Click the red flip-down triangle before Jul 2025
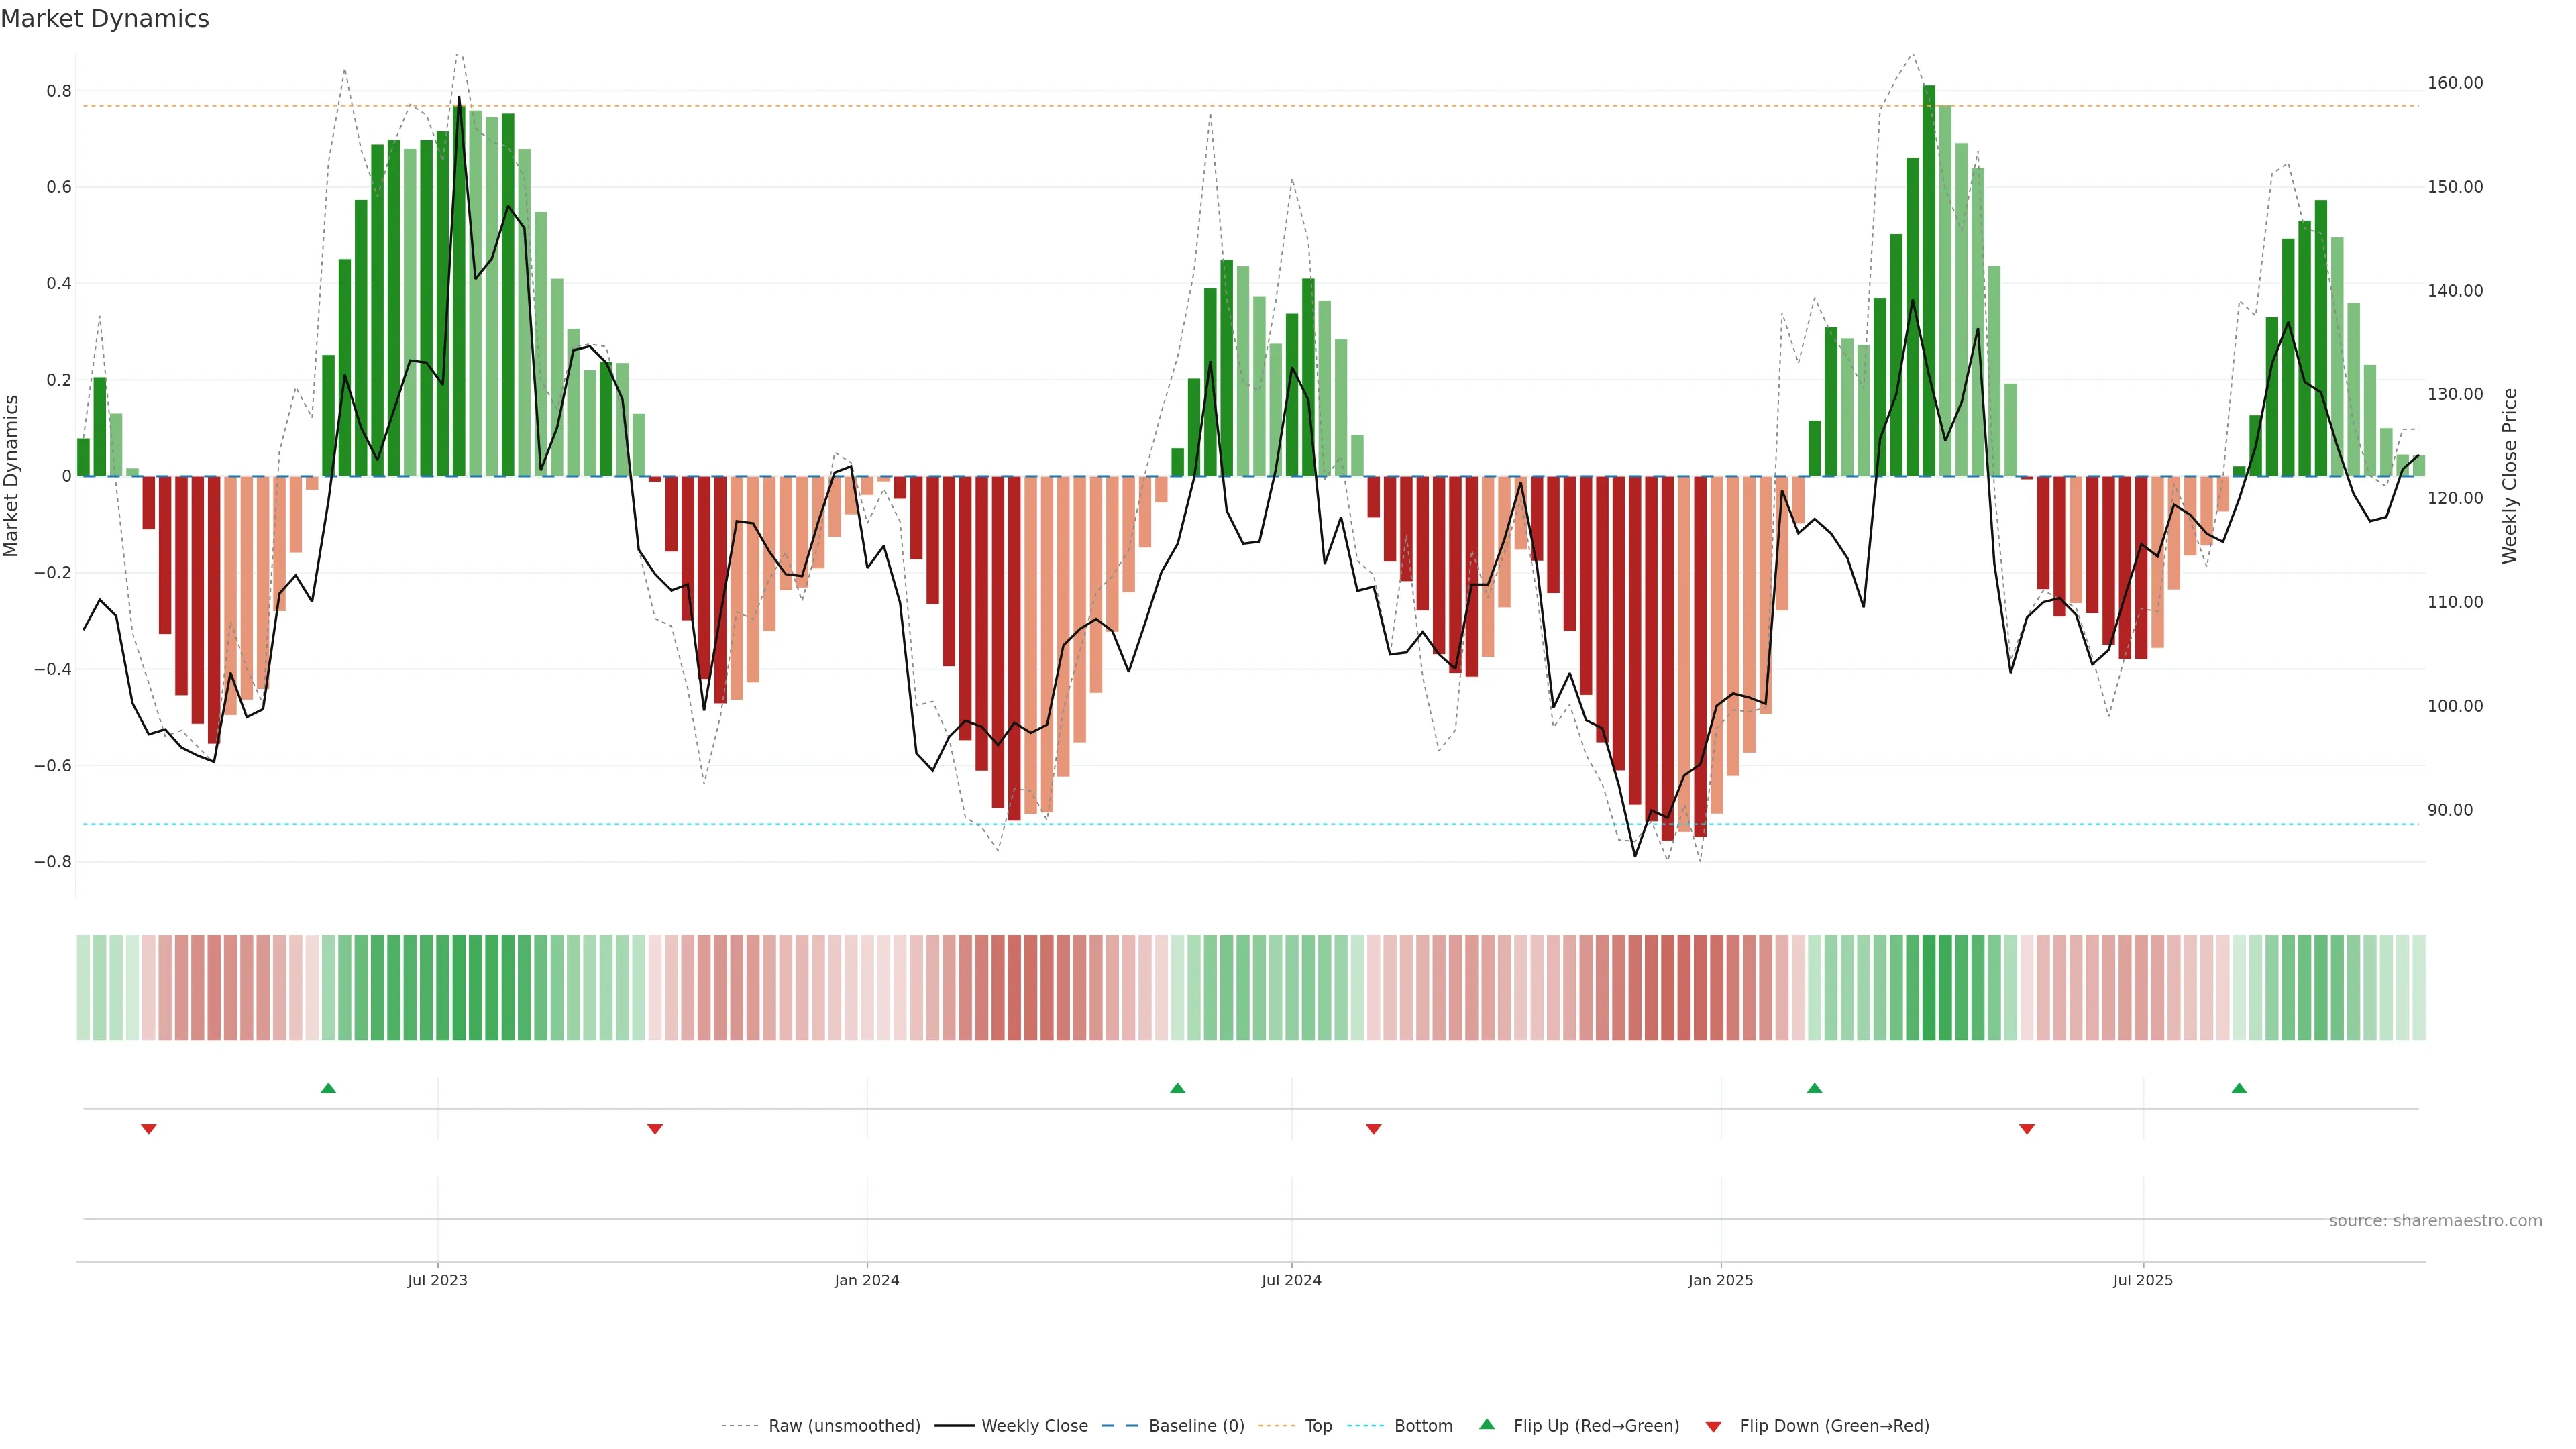Viewport: 2576px width, 1449px height. point(2027,1129)
